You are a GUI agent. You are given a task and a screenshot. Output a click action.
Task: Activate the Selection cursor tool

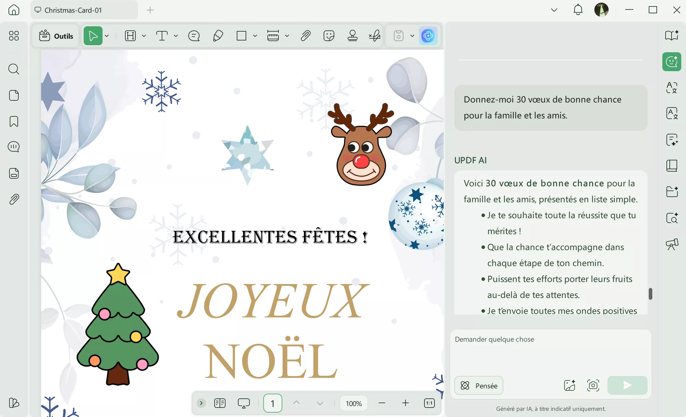click(93, 36)
